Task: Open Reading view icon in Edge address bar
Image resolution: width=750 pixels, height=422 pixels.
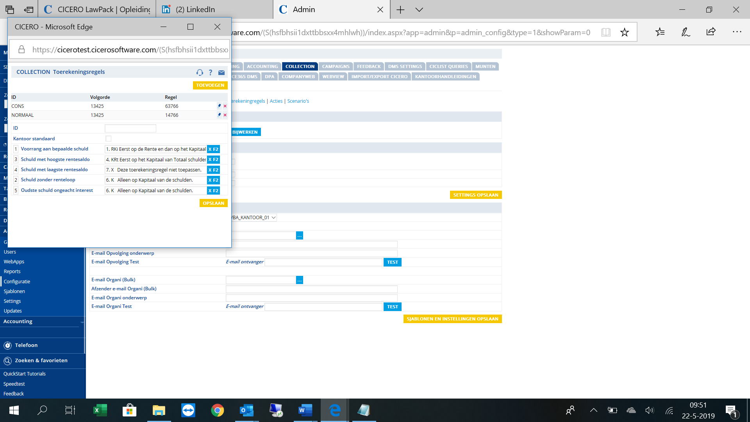Action: coord(606,32)
